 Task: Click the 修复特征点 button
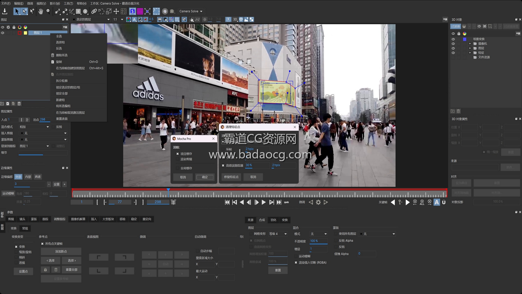pyautogui.click(x=231, y=177)
